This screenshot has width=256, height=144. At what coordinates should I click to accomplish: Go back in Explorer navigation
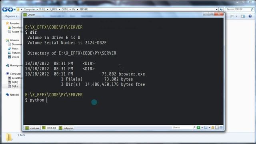5,10
